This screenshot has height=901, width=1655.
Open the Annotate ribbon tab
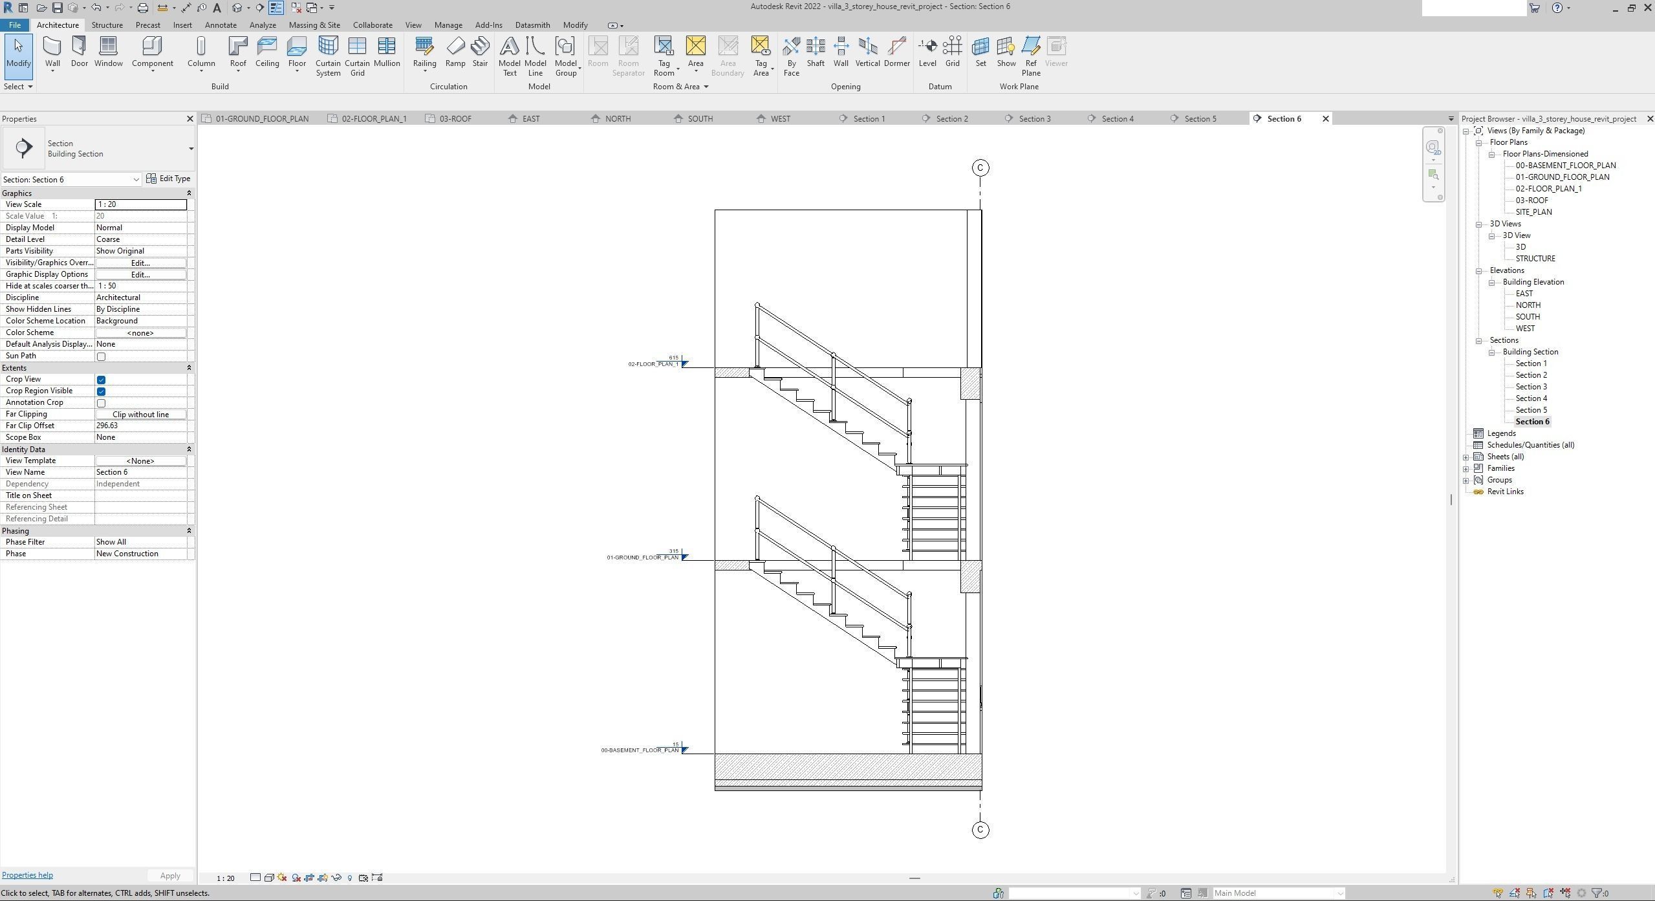(x=220, y=25)
